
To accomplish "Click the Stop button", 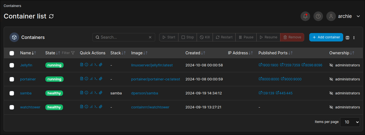I will tap(188, 37).
